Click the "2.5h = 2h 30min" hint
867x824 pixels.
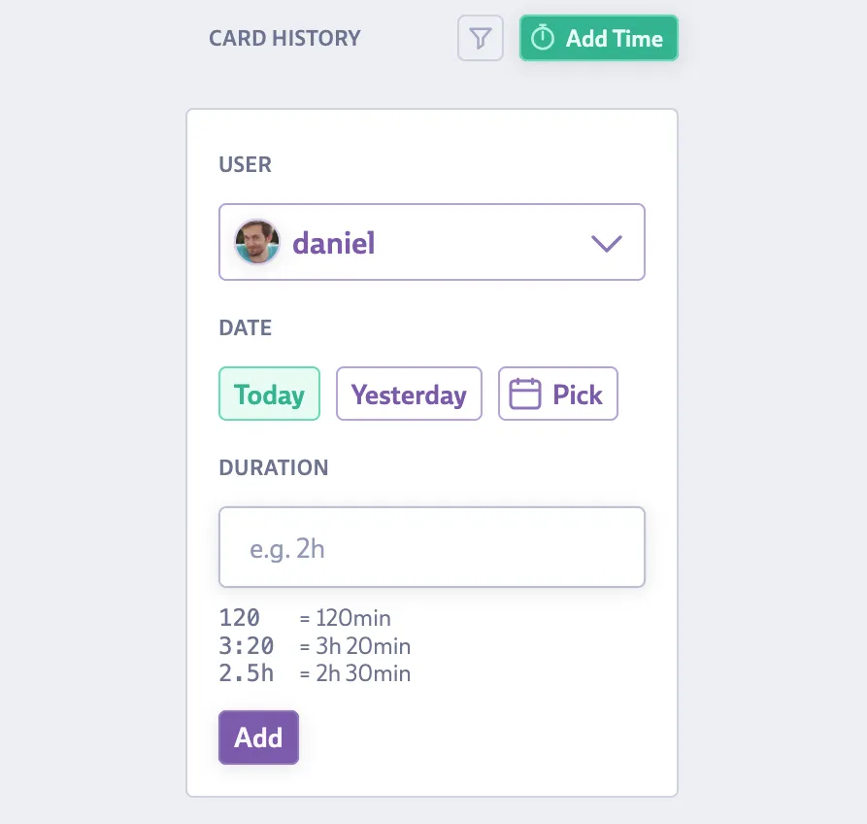(315, 673)
